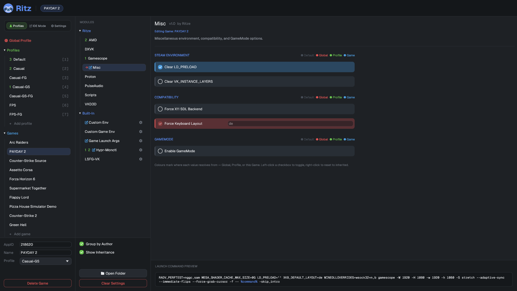Collapse the Ritze modules group

pos(80,31)
